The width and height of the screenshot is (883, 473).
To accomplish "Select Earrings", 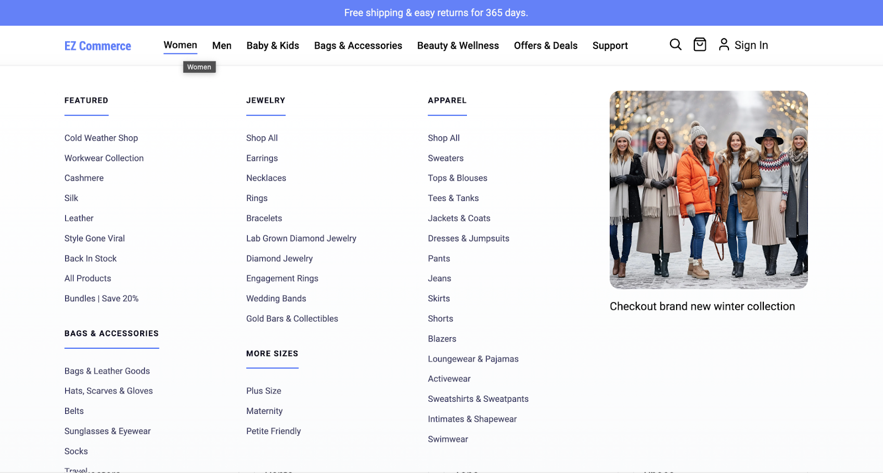I will [x=262, y=158].
